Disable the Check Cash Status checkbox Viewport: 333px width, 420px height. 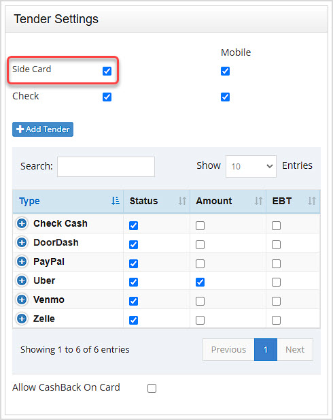pos(133,225)
